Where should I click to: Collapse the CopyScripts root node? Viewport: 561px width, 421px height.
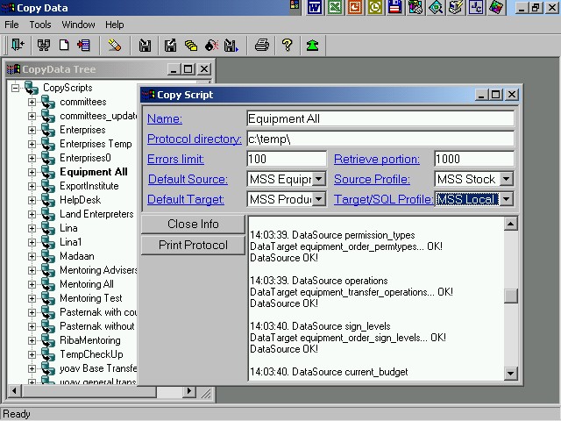pos(16,88)
